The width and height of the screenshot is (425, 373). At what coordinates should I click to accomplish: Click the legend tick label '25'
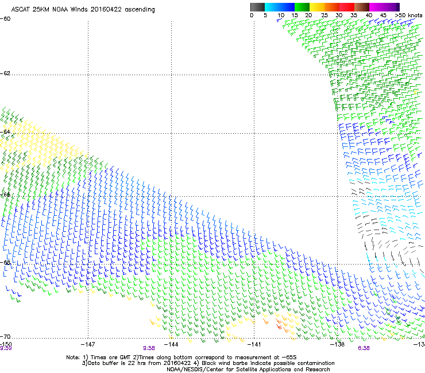click(324, 15)
